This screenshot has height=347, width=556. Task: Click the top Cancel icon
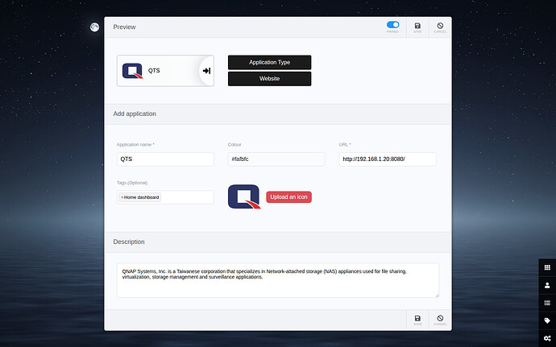tap(440, 26)
